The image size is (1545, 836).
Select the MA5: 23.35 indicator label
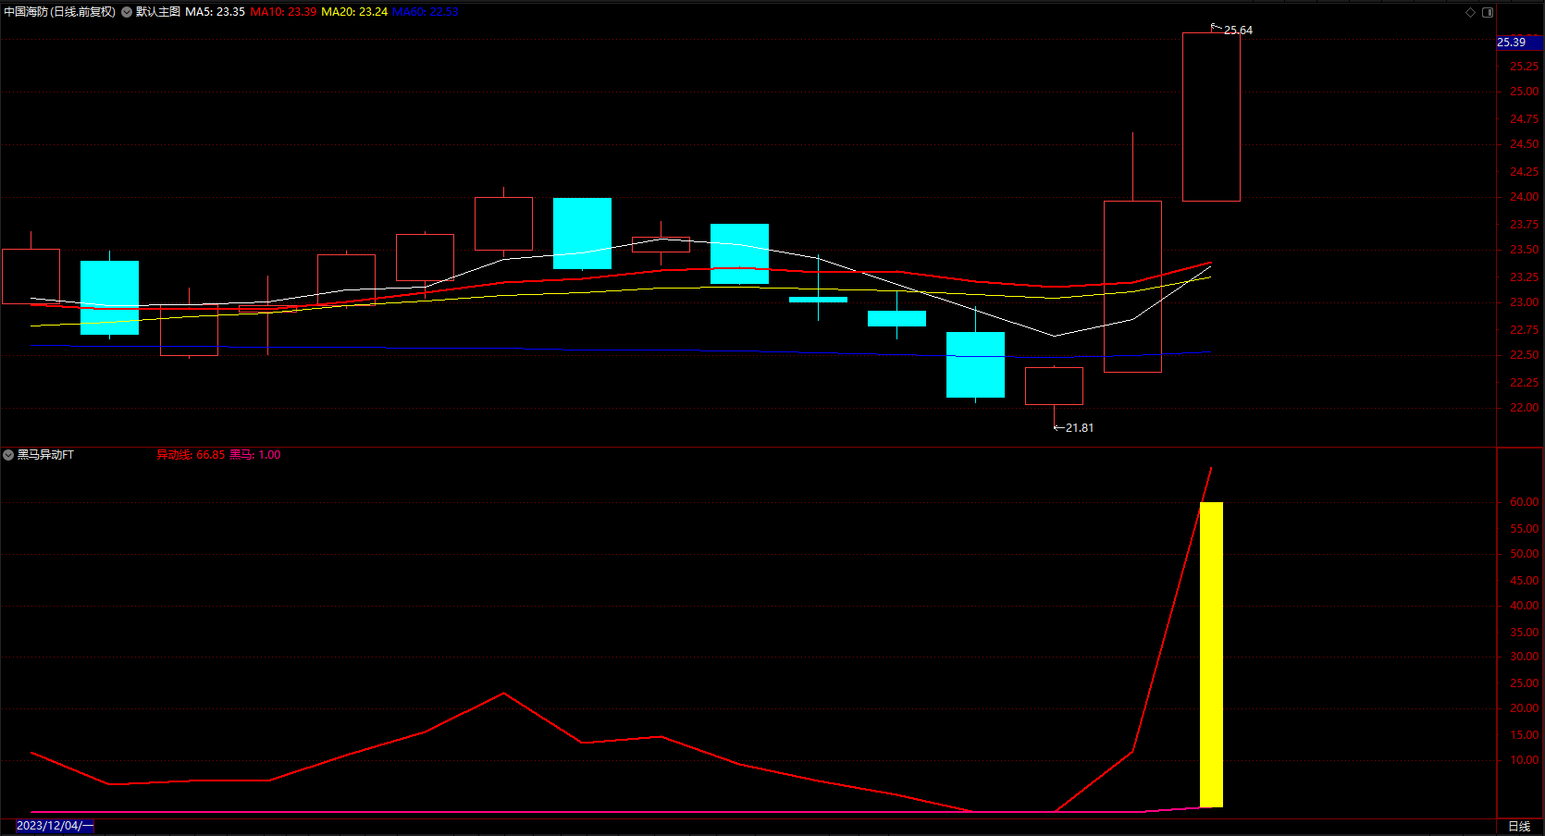pyautogui.click(x=215, y=12)
